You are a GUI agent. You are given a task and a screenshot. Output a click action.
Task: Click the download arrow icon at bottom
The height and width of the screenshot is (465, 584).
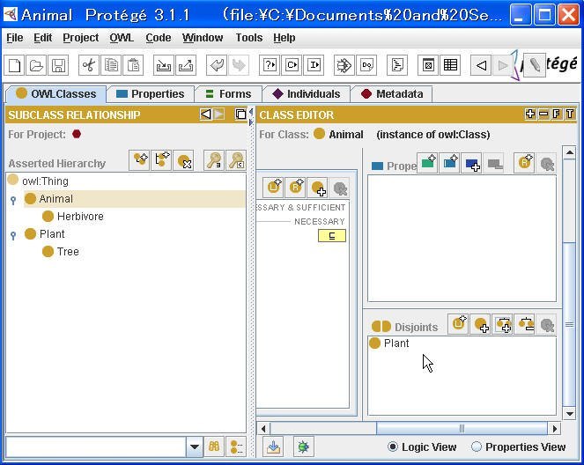pos(273,447)
